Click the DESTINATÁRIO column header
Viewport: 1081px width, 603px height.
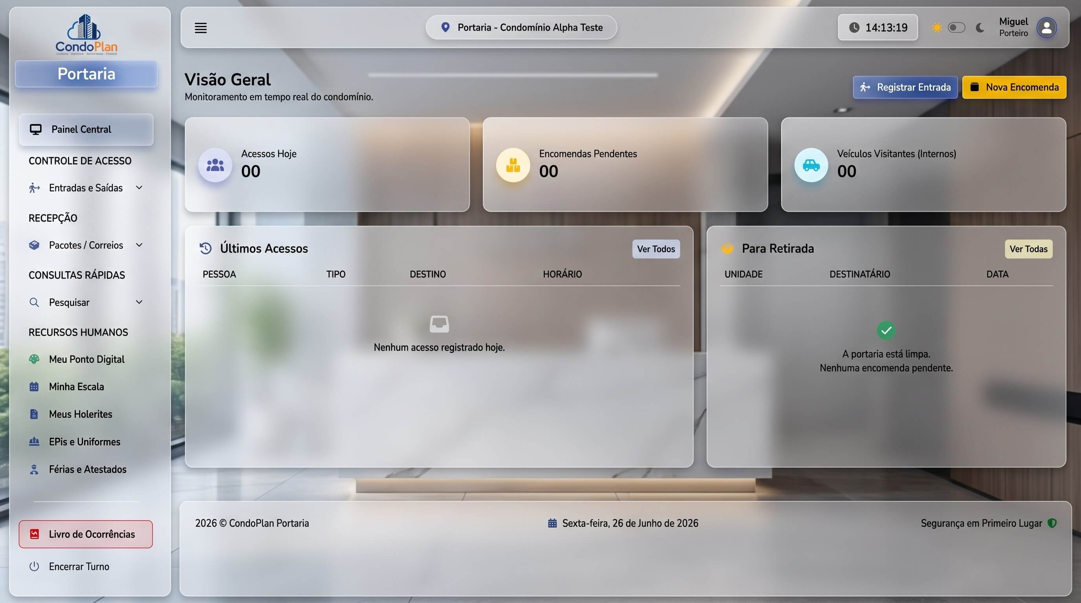point(859,274)
